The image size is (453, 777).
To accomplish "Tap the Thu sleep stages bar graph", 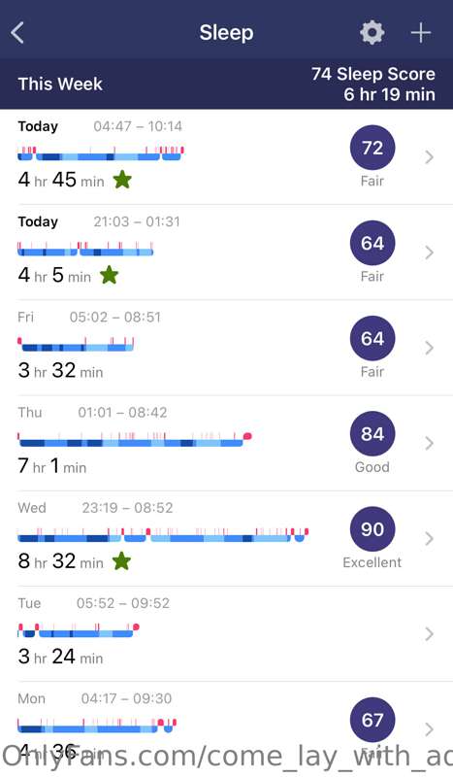I will (x=135, y=439).
